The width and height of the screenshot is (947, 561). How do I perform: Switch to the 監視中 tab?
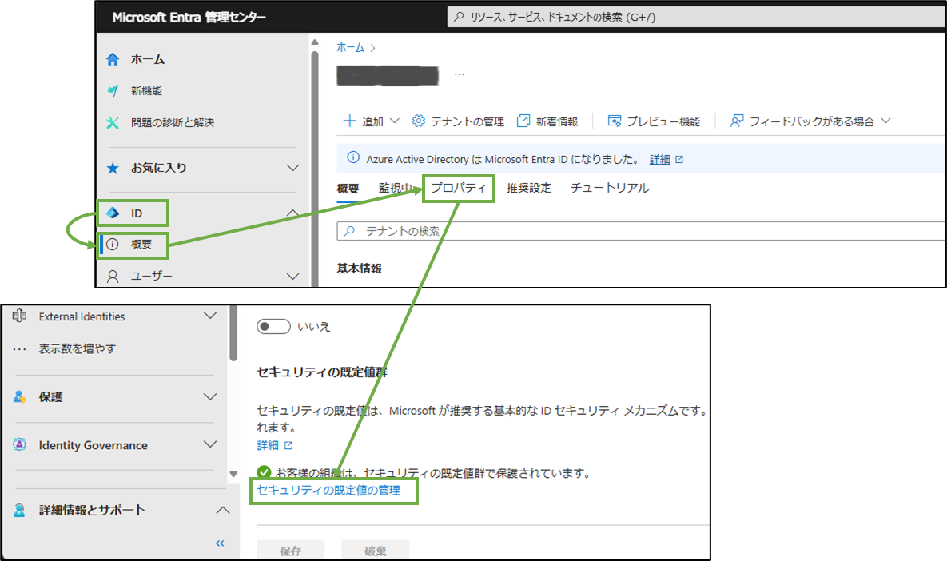pyautogui.click(x=395, y=188)
